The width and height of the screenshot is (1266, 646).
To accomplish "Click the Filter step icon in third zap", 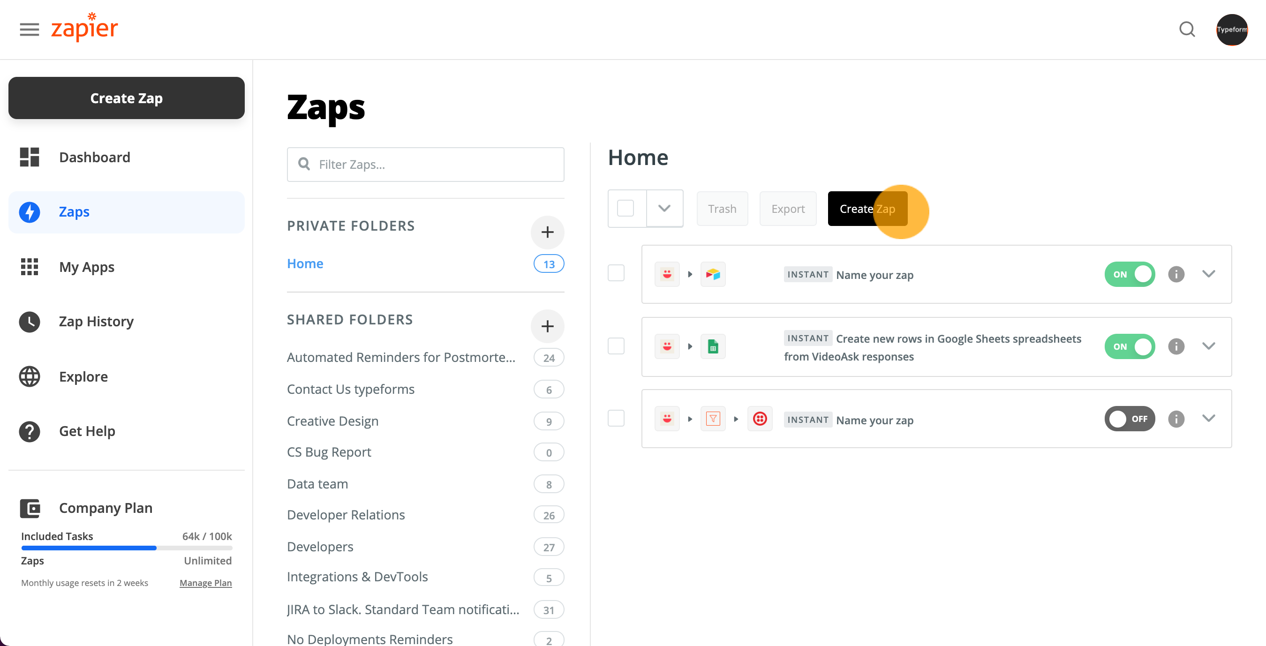I will click(x=713, y=419).
